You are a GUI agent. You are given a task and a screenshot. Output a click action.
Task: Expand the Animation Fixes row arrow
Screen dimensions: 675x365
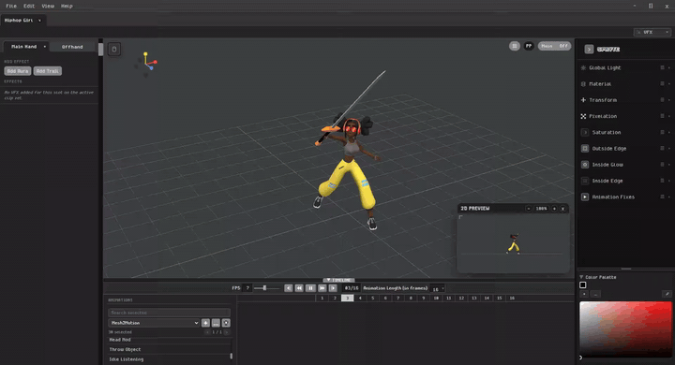(669, 197)
